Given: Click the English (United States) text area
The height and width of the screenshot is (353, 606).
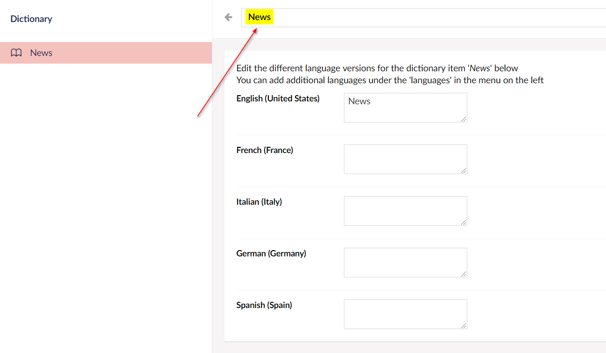Looking at the screenshot, I should click(405, 108).
